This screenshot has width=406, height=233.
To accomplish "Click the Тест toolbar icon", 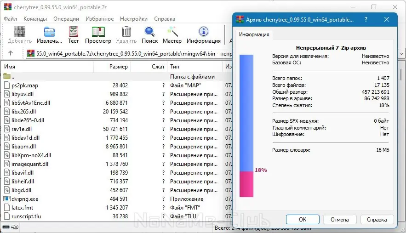I will click(x=73, y=32).
